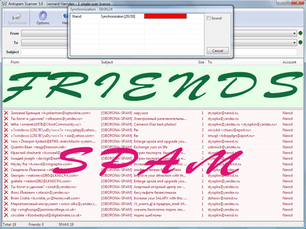Cancel the synchronization

pos(218,51)
